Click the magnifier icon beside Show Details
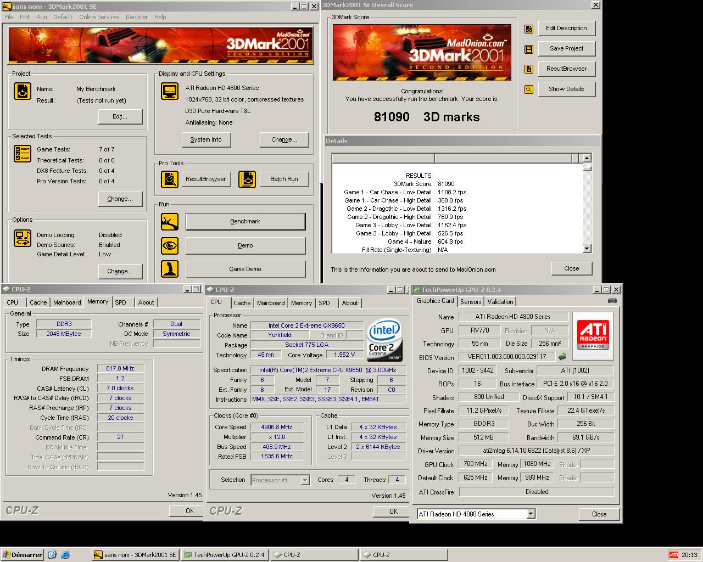This screenshot has height=562, width=703. pos(529,89)
